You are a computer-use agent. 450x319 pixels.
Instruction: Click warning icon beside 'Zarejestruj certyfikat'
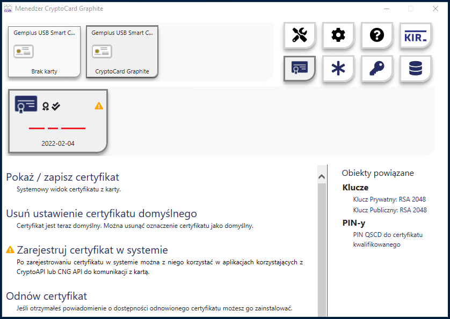[x=10, y=250]
